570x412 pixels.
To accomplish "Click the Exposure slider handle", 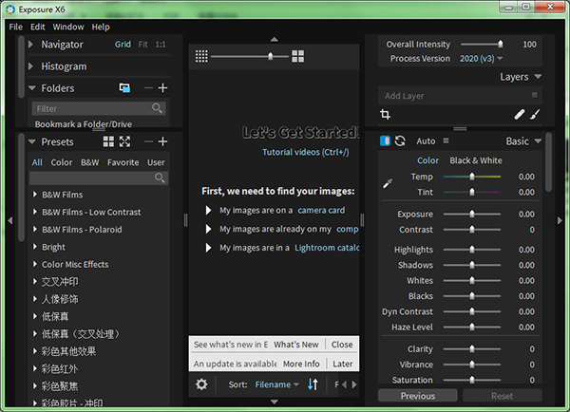I will pos(472,214).
